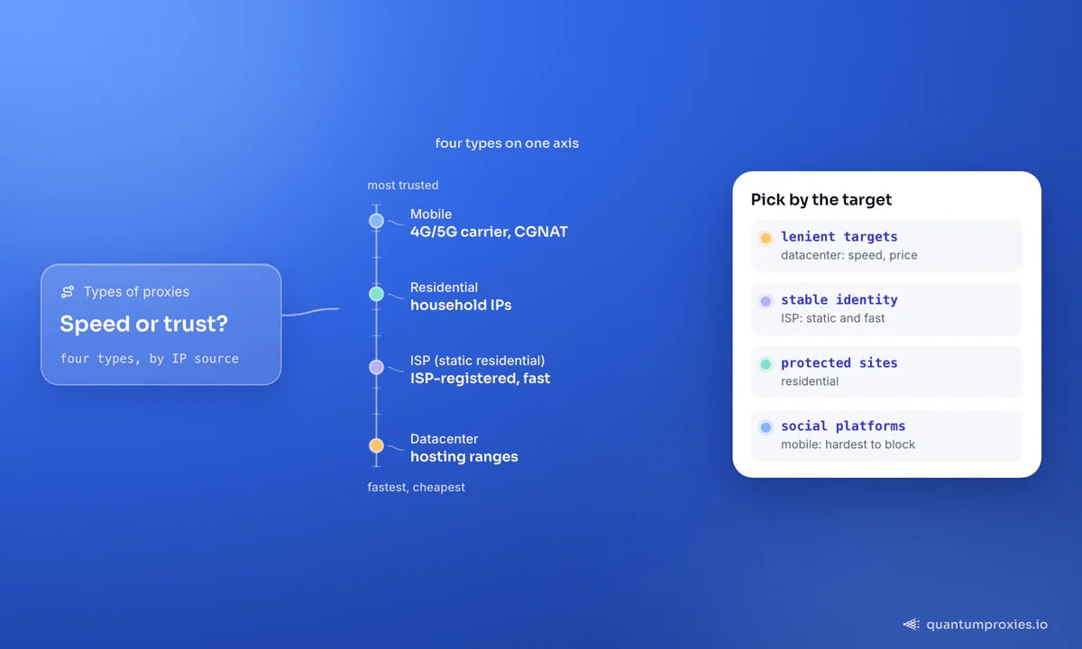Click "mobile: hardest to block" text
This screenshot has width=1082, height=649.
(x=848, y=444)
